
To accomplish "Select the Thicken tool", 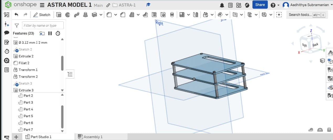I will tap(94, 15).
